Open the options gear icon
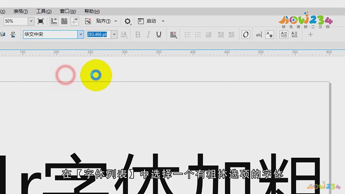345x194 pixels. point(128,21)
